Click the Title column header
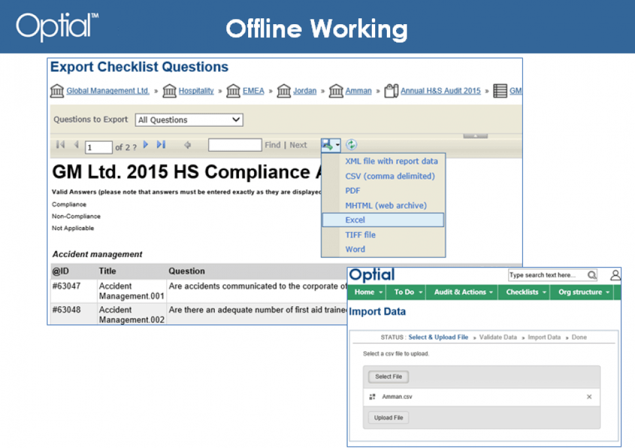Screen dimensions: 635x448 pyautogui.click(x=107, y=271)
